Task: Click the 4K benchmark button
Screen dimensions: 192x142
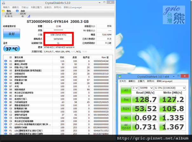Action: click(x=126, y=118)
